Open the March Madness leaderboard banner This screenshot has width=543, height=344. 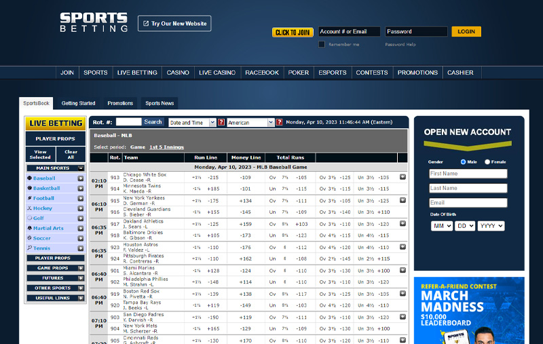(469, 311)
